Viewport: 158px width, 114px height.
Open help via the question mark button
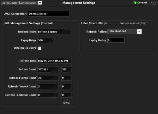(x=155, y=3)
